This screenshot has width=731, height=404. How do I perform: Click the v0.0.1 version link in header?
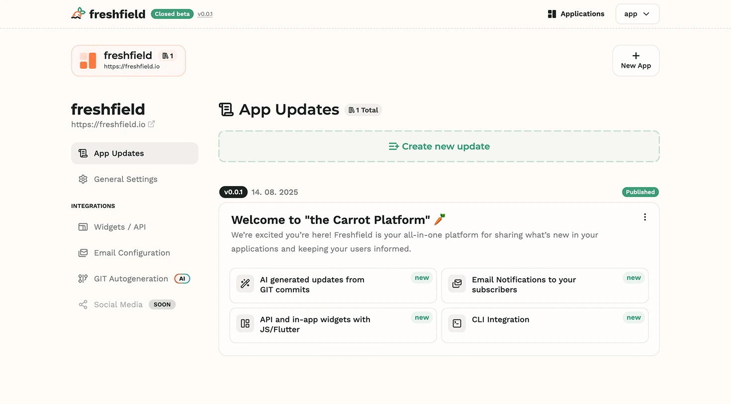coord(205,14)
